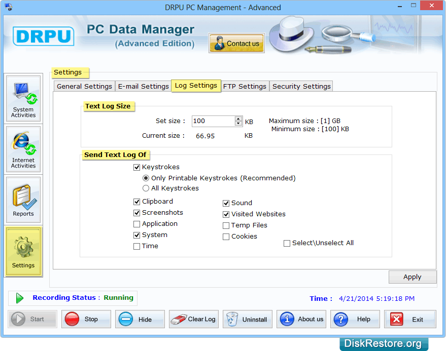Switch to the General Settings tab
Screen dimensions: 446x351
84,86
